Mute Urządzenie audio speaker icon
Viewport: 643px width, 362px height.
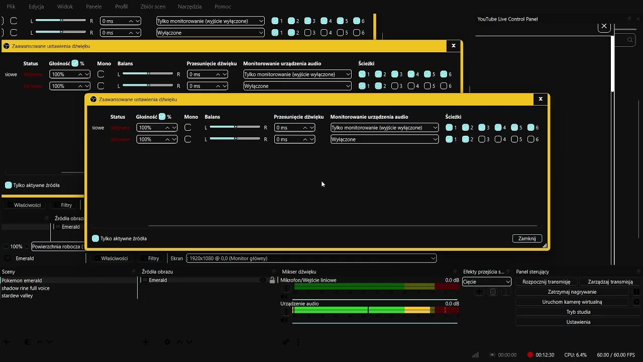point(285,320)
